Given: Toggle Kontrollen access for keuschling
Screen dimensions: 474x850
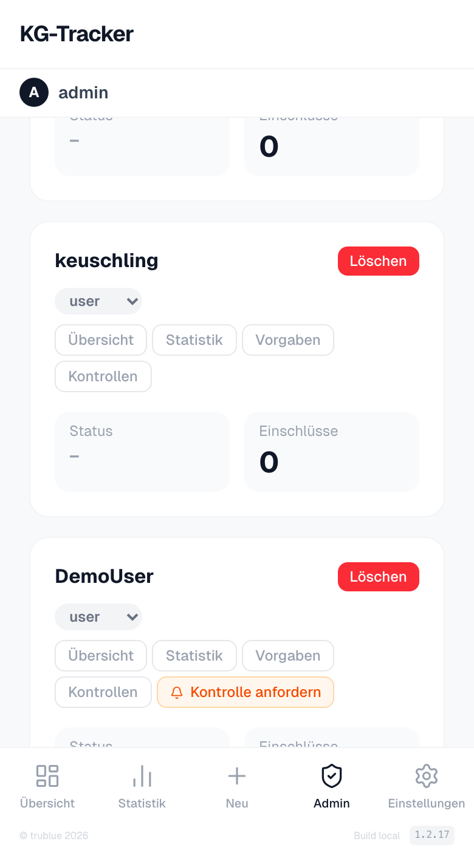Looking at the screenshot, I should 103,376.
